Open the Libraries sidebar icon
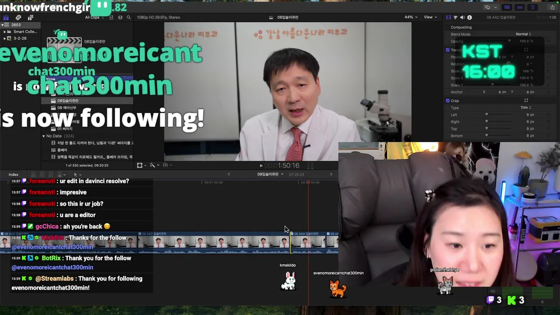Screen dimensions: 560x315 (6, 17)
